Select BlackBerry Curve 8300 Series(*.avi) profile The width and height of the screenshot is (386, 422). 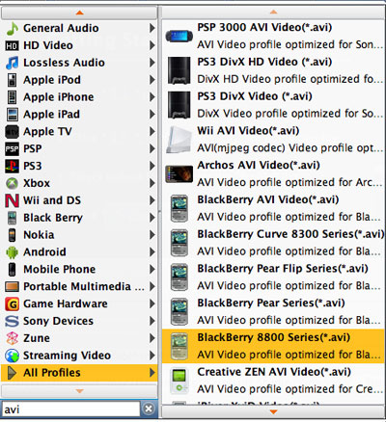click(273, 243)
